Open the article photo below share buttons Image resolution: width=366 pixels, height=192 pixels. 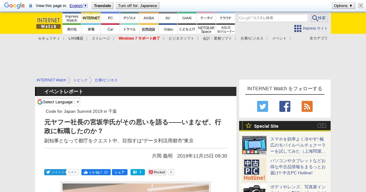(136, 187)
